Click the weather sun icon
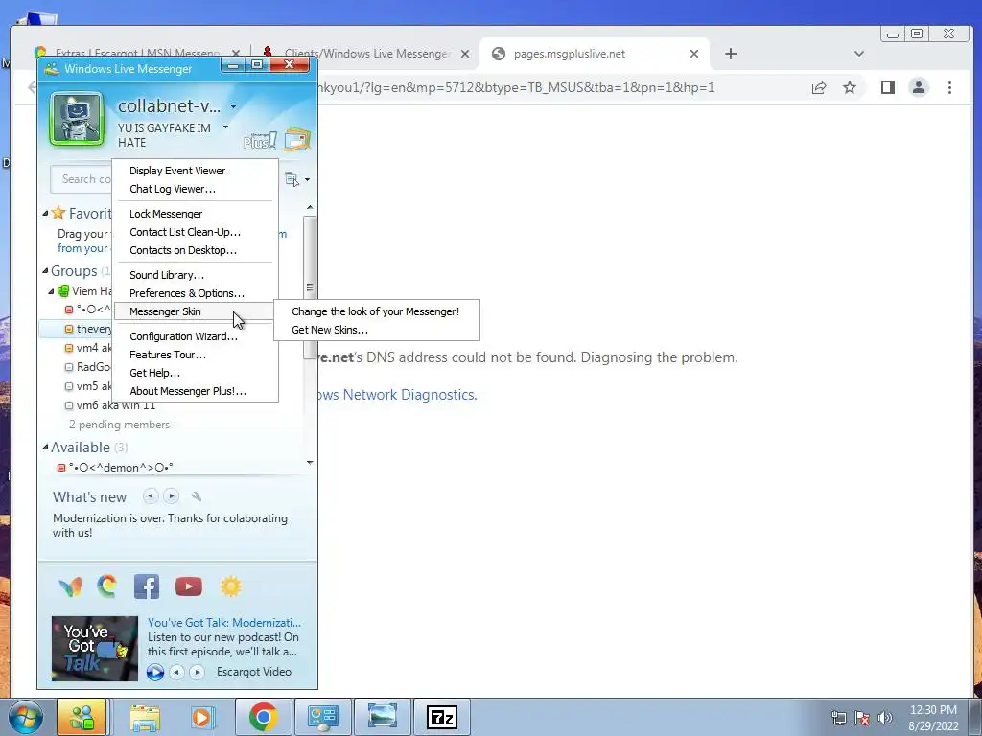Image resolution: width=982 pixels, height=736 pixels. point(230,586)
